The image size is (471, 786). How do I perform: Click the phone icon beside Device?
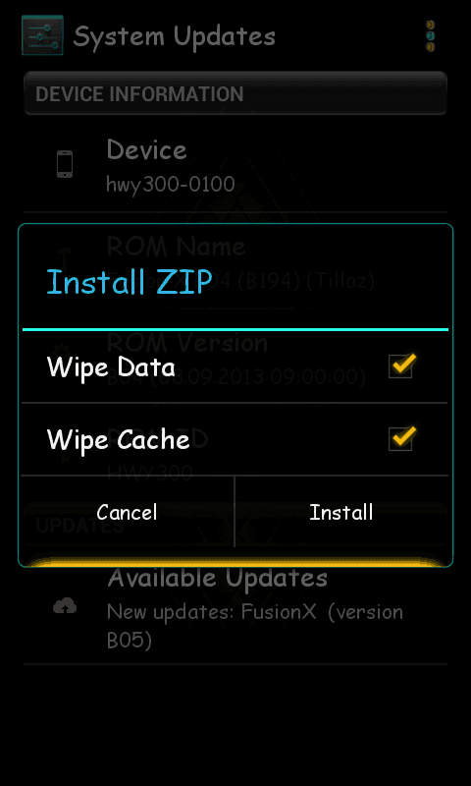click(65, 164)
